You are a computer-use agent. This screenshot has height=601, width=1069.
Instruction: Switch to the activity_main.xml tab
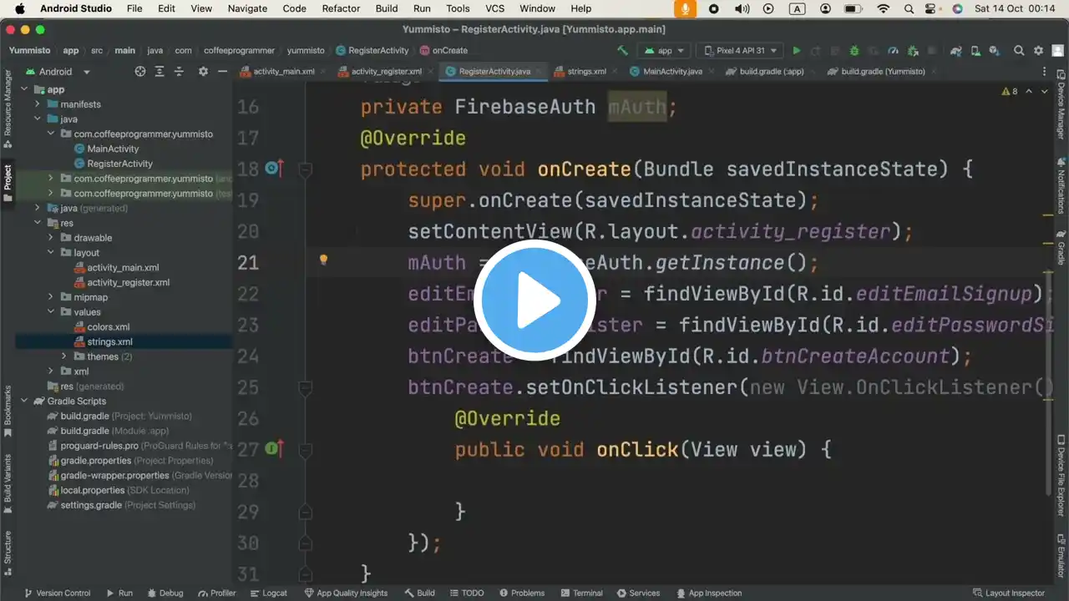point(276,72)
